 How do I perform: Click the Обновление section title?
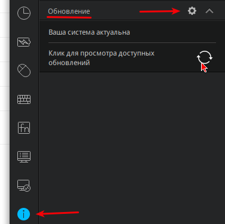(x=69, y=11)
